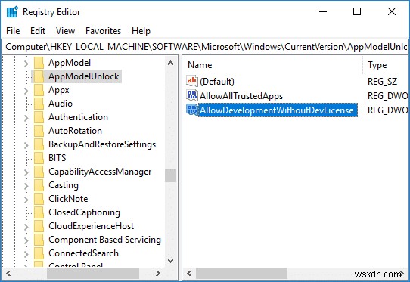Screen dimensions: 410x282
Task: Click the (Default) string value icon
Action: pos(192,81)
